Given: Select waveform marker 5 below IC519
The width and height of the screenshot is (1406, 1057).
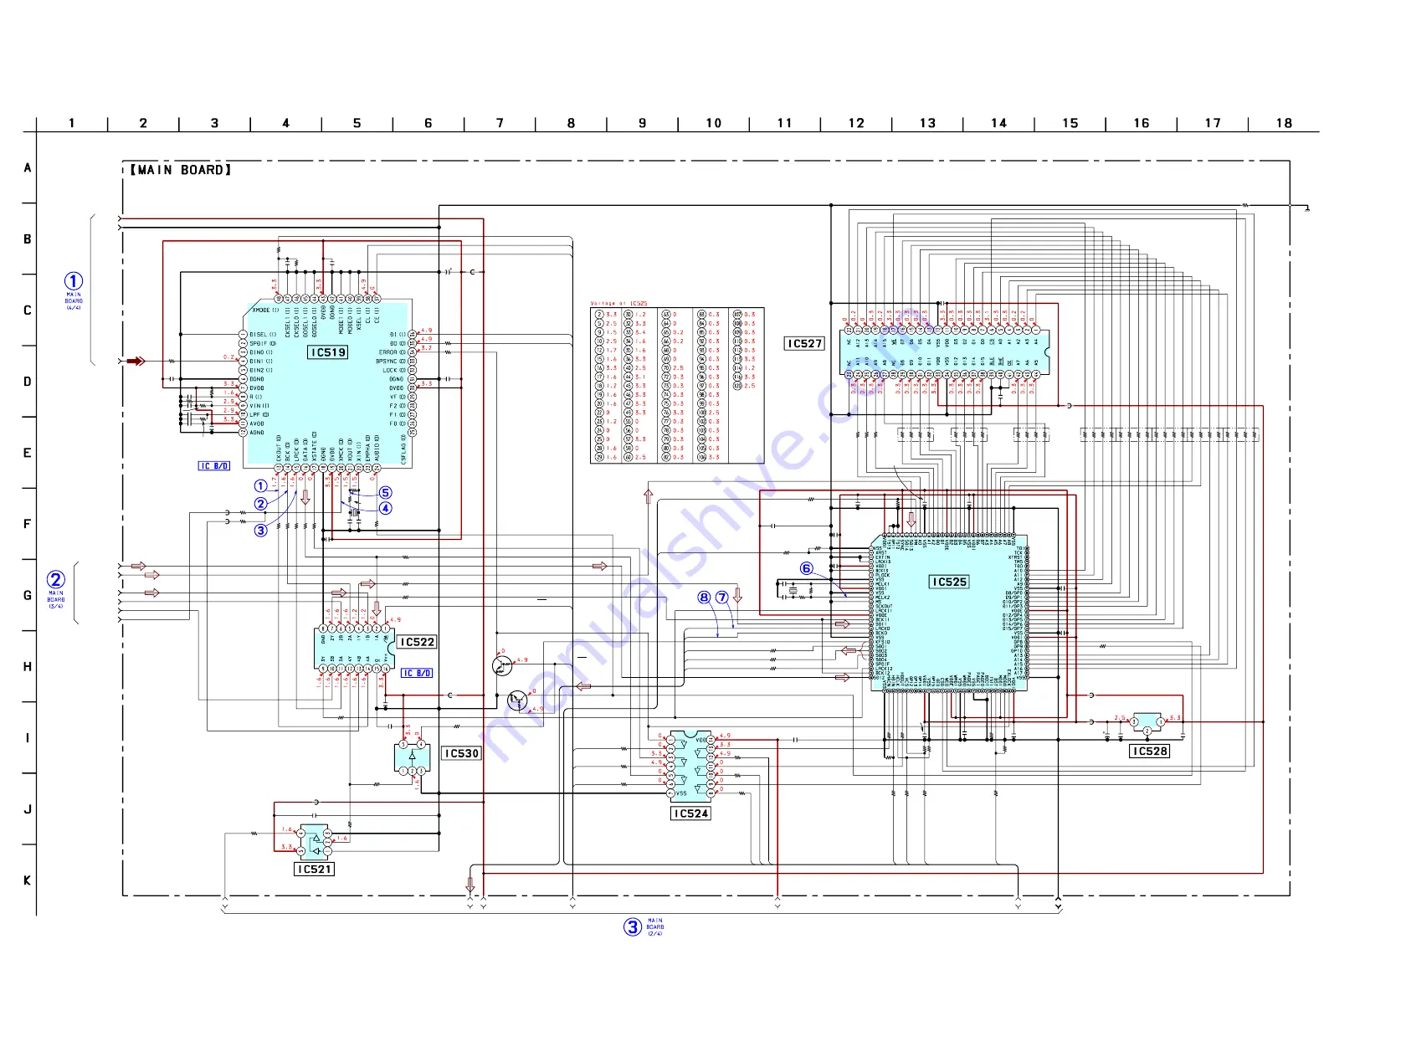Looking at the screenshot, I should point(385,493).
